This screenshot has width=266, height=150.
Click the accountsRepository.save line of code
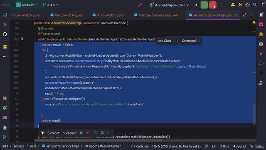[x=70, y=82]
